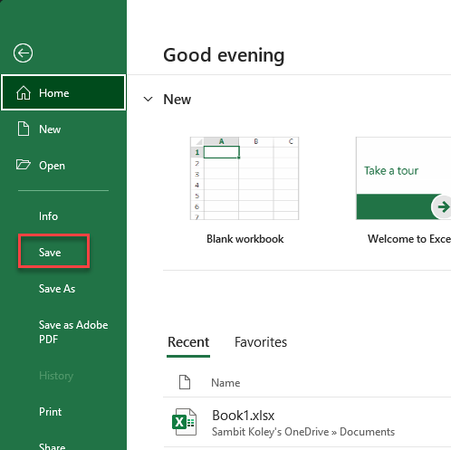
Task: Open the Share menu entry
Action: click(x=52, y=446)
